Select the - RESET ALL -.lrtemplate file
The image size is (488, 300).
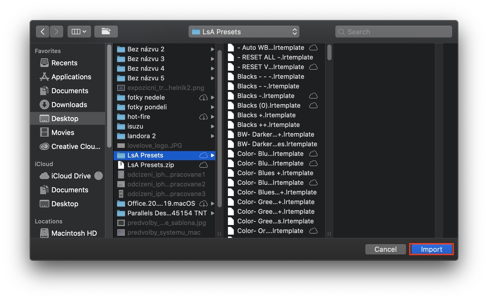pyautogui.click(x=275, y=57)
